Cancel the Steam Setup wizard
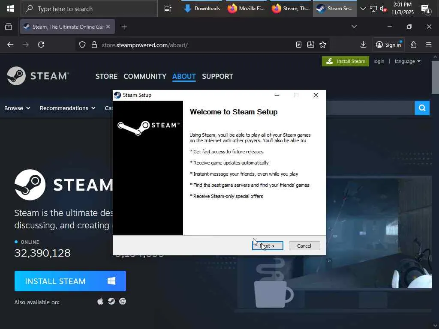The height and width of the screenshot is (329, 439). 304,245
